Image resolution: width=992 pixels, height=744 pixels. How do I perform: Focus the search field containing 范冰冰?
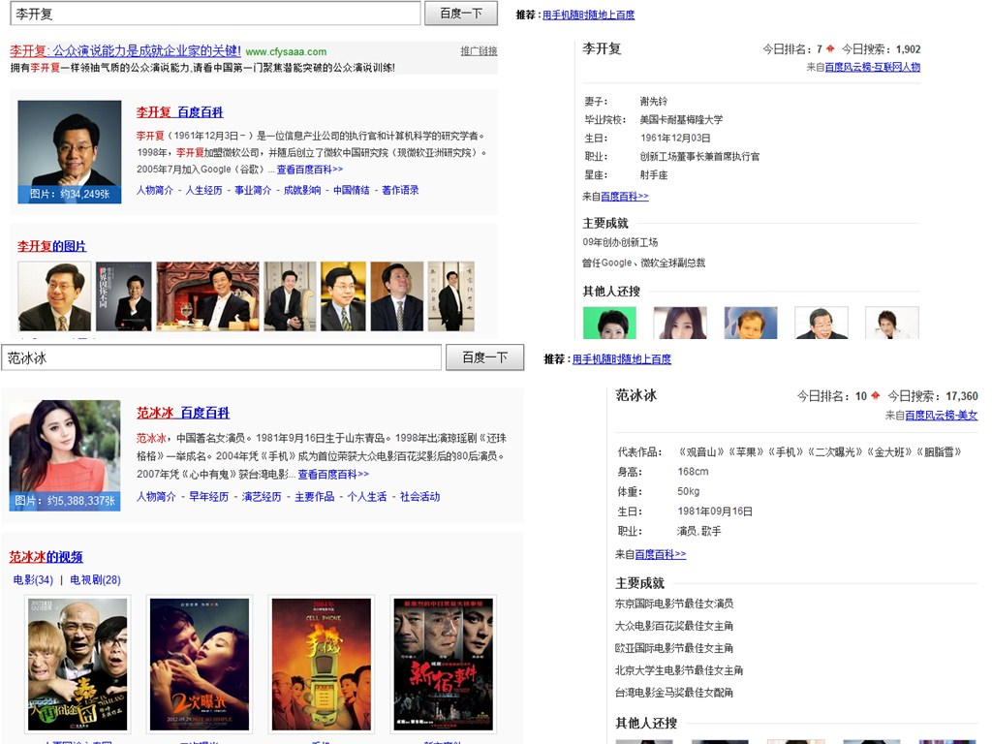[x=221, y=357]
